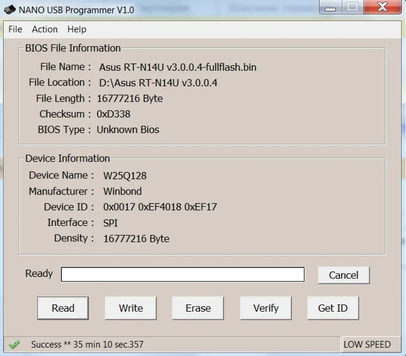Open the File menu

coord(15,29)
